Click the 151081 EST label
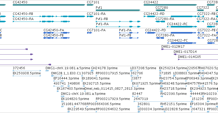218x113 pixels. tap(67, 104)
